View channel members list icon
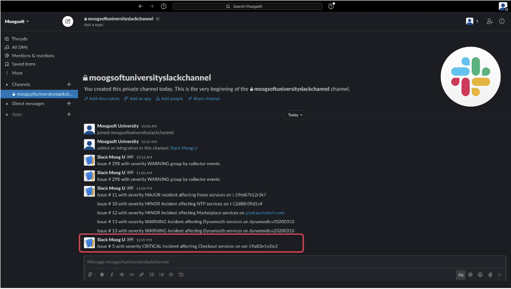The height and width of the screenshot is (289, 511). [x=472, y=21]
